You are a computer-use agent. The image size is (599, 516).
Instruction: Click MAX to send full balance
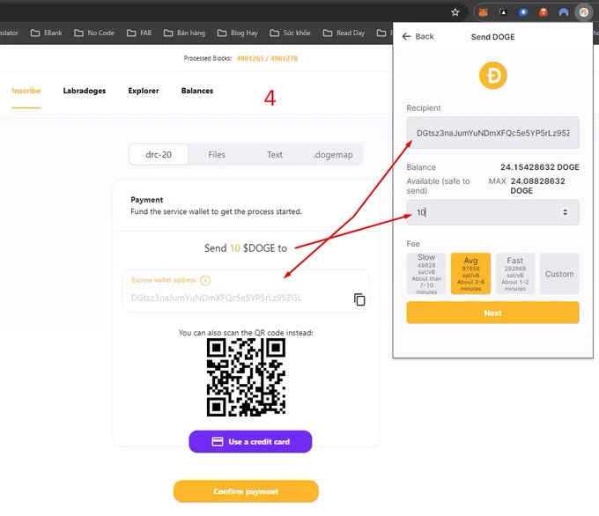pyautogui.click(x=497, y=181)
